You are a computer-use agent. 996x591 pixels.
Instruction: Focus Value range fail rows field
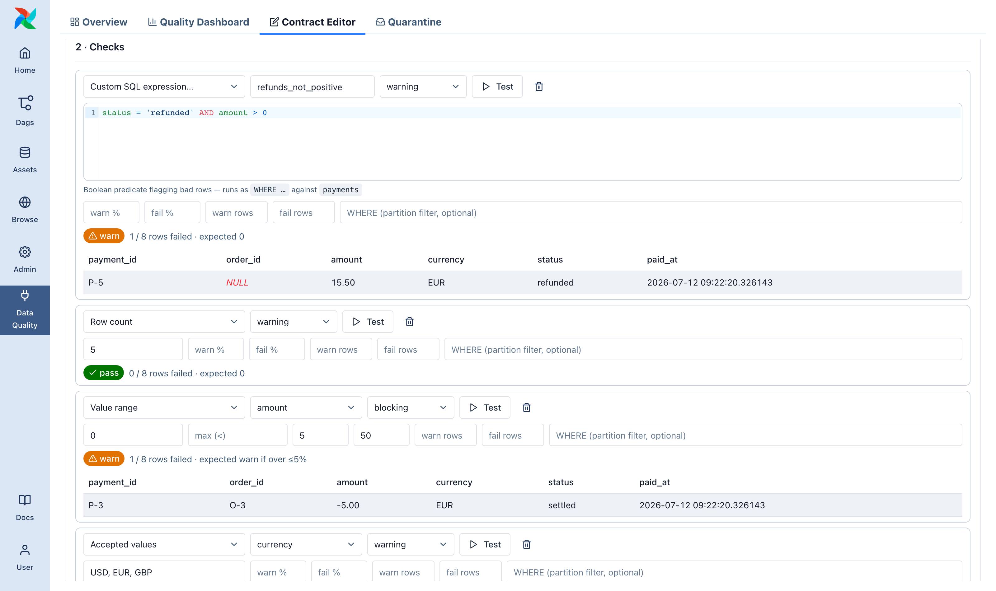click(x=513, y=435)
